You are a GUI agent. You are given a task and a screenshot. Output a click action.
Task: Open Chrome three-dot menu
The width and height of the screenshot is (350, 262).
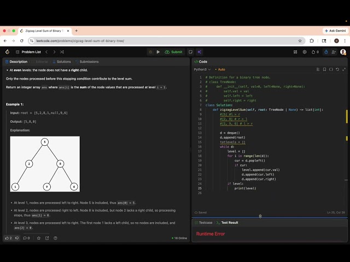345,41
